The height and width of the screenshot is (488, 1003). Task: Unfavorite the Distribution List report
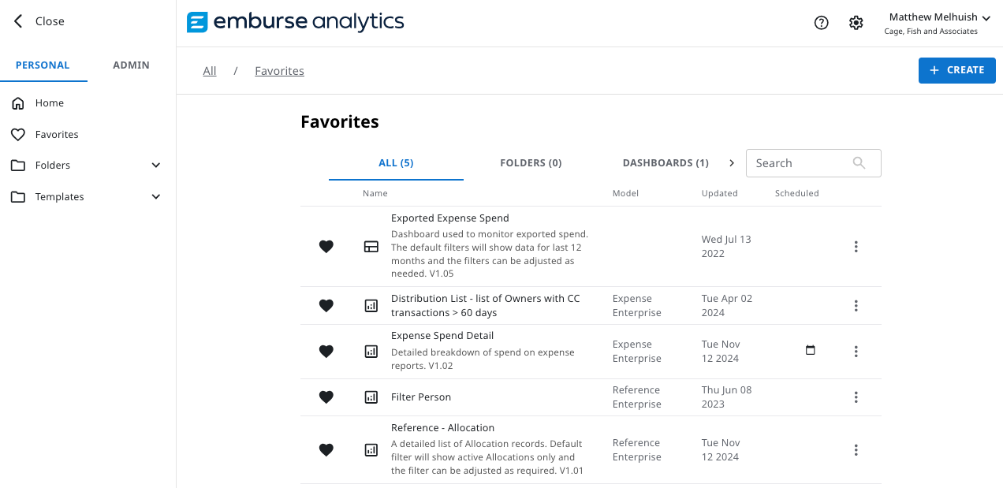(326, 305)
